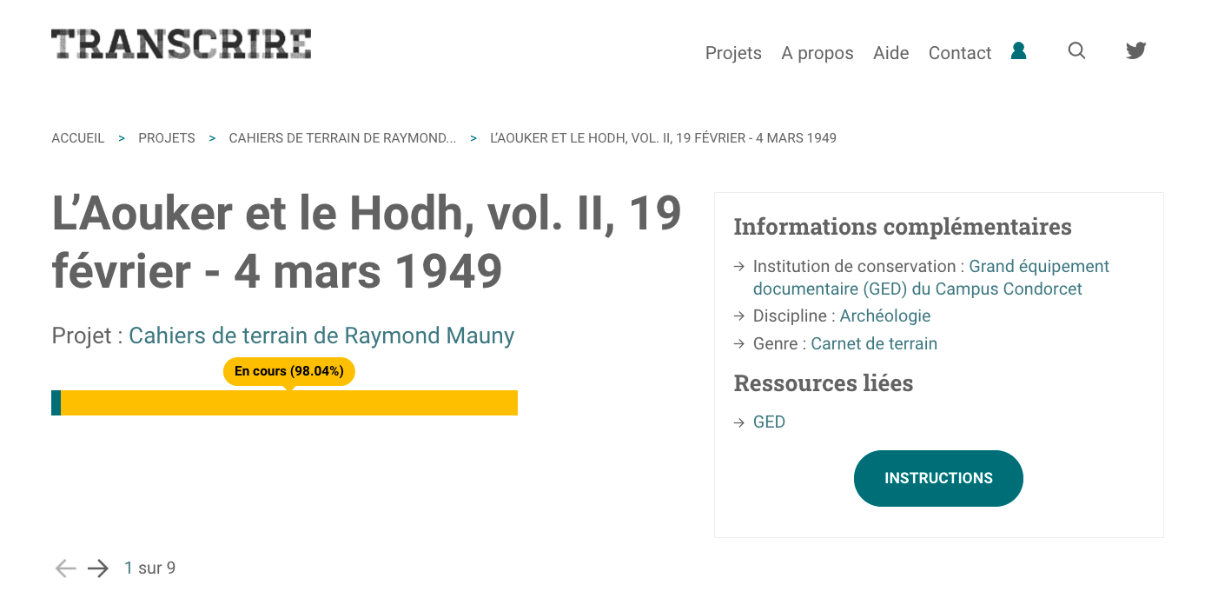1218x598 pixels.
Task: Go to ACCUEIL breadcrumb
Action: pos(78,138)
